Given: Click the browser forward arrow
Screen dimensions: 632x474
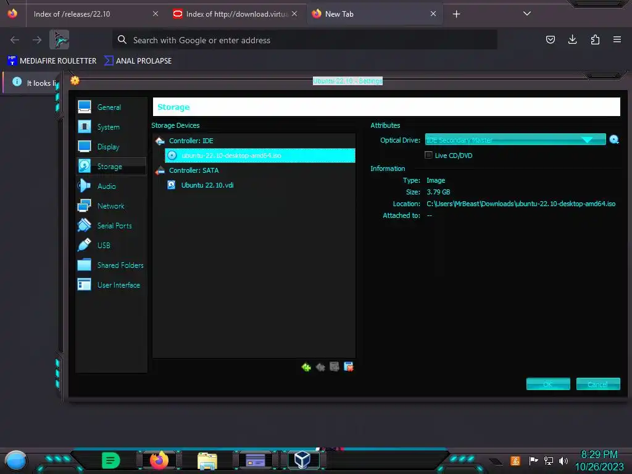Looking at the screenshot, I should (x=37, y=40).
